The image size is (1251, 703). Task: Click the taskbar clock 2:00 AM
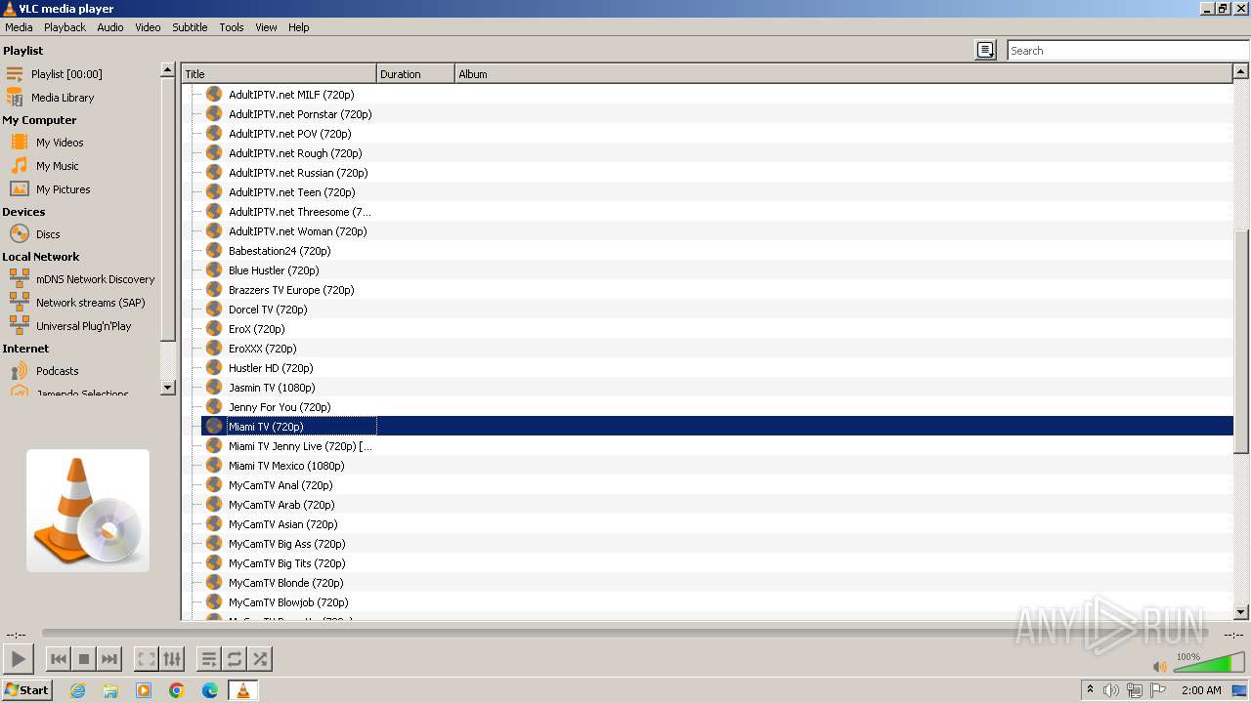1201,690
